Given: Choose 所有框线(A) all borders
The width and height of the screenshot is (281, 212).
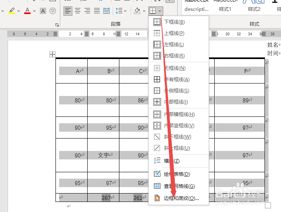Looking at the screenshot, I should click(x=179, y=79).
